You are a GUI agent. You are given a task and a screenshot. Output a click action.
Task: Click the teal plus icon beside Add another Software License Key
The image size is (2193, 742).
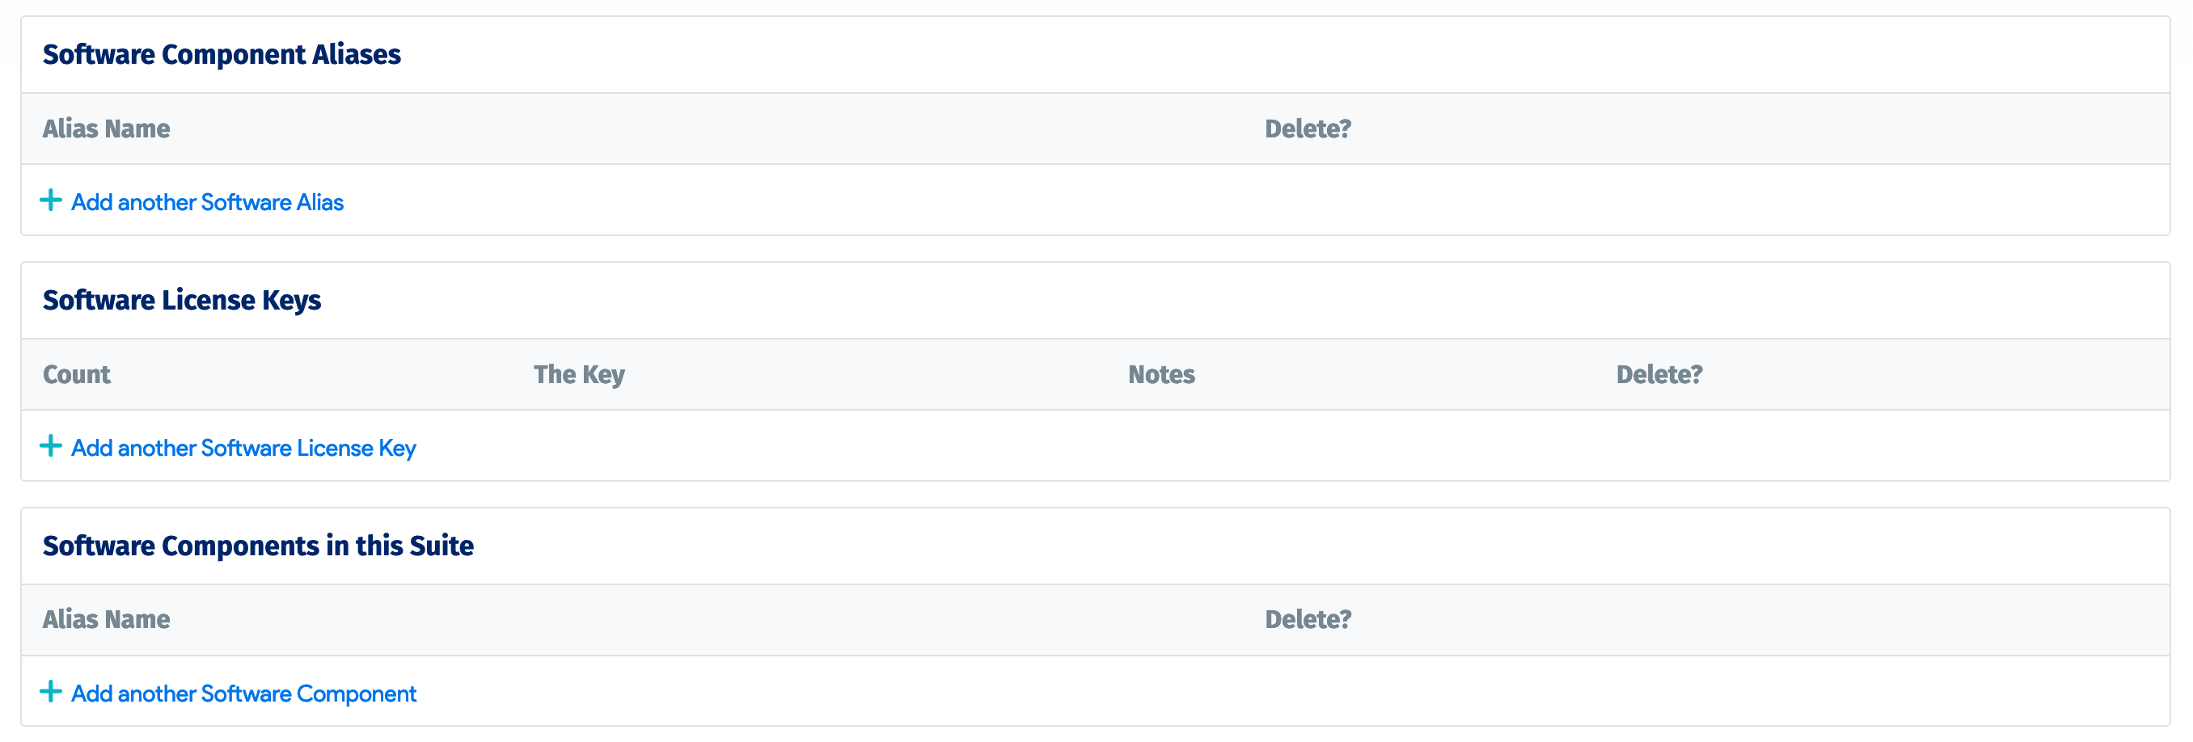click(51, 445)
